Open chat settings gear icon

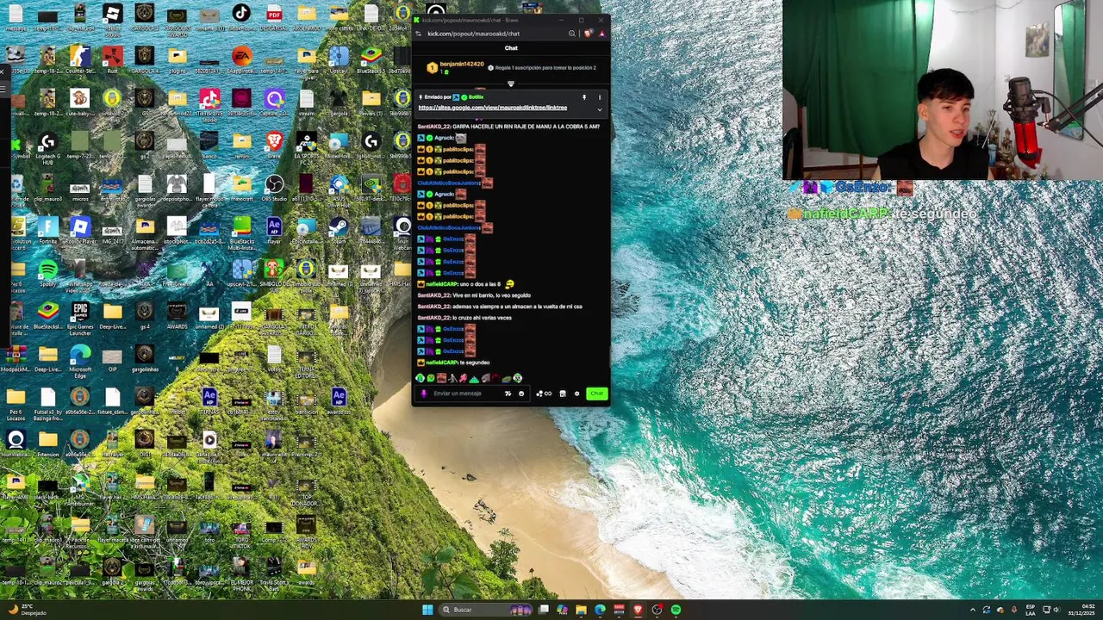click(x=576, y=394)
